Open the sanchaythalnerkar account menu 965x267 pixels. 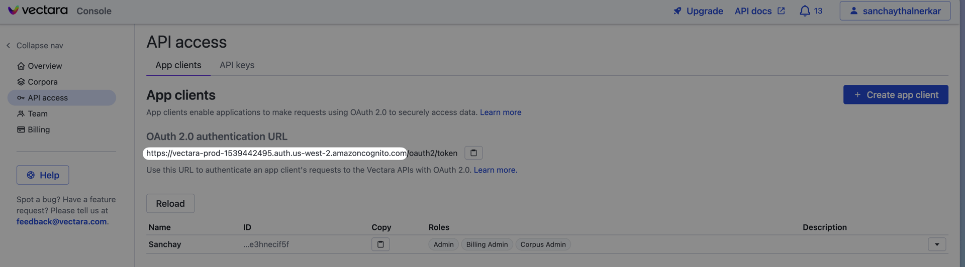click(895, 11)
